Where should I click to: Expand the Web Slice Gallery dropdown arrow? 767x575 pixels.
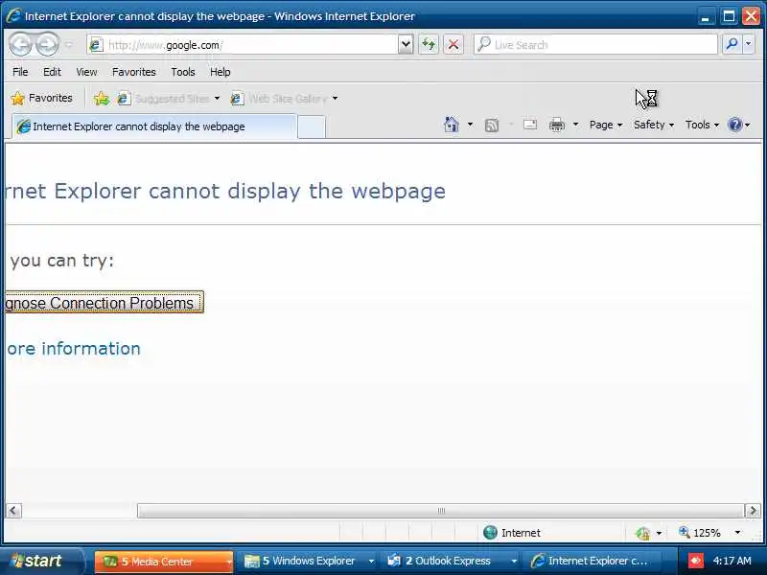[x=335, y=99]
